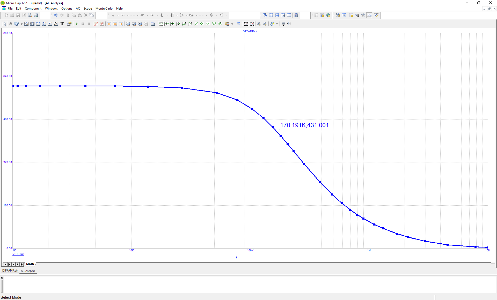Select the arrow Select Mode tool

5,24
